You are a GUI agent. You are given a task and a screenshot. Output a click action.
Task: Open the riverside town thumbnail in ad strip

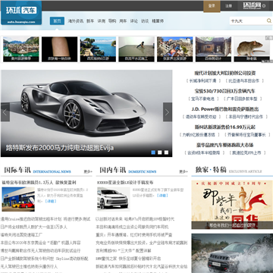point(21,49)
